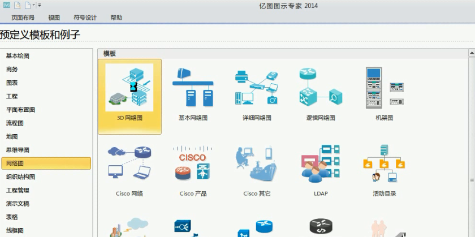The width and height of the screenshot is (475, 237).
Task: Click the Cisco 网络 label text
Action: click(x=129, y=193)
